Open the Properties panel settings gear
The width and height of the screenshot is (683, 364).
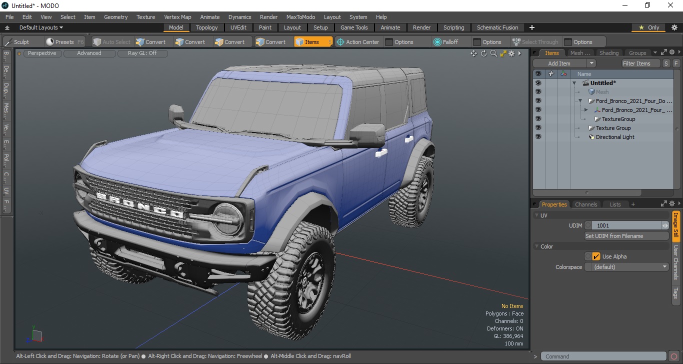coord(672,204)
